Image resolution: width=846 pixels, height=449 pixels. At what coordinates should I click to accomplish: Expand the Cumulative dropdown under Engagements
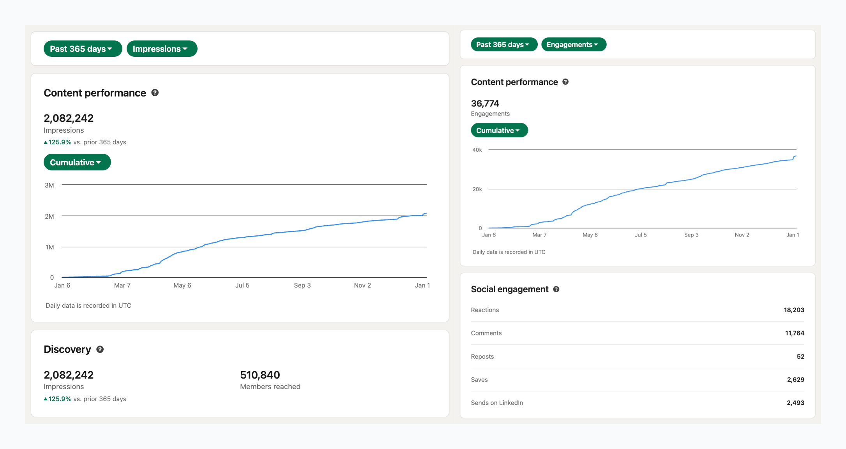coord(499,130)
